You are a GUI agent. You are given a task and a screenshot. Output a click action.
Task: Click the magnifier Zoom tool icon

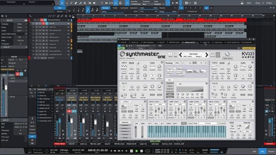coord(116,3)
